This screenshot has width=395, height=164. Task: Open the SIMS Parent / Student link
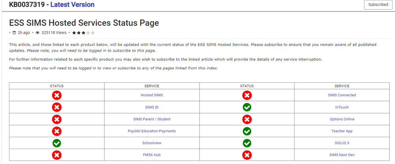tap(152, 119)
